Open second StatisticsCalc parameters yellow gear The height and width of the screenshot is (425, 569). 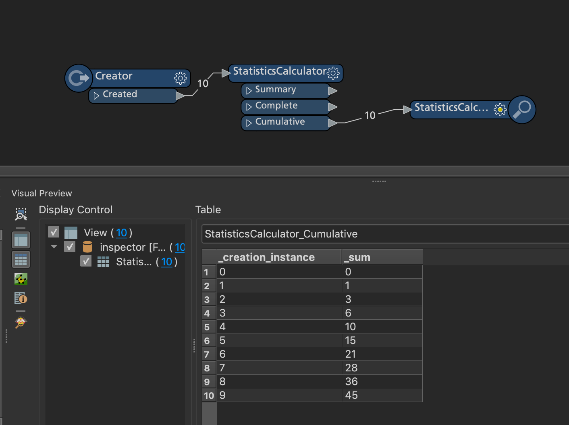500,109
